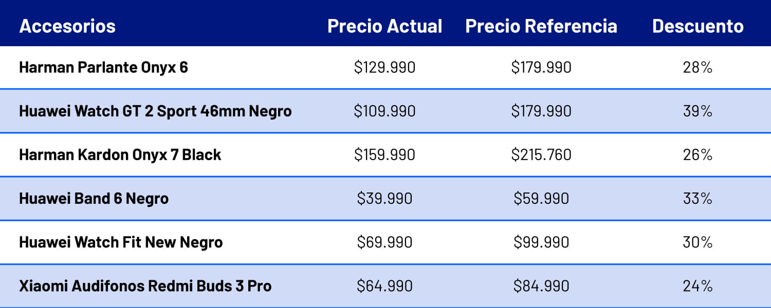Image resolution: width=771 pixels, height=308 pixels.
Task: Click the Accesorios column header
Action: (x=67, y=26)
